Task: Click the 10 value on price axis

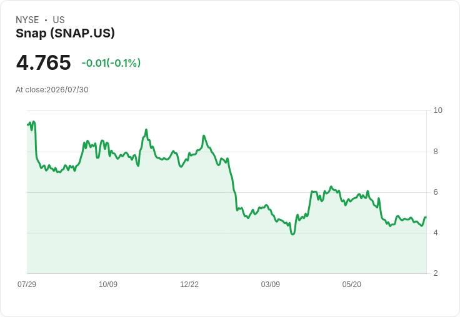Action: (x=437, y=110)
